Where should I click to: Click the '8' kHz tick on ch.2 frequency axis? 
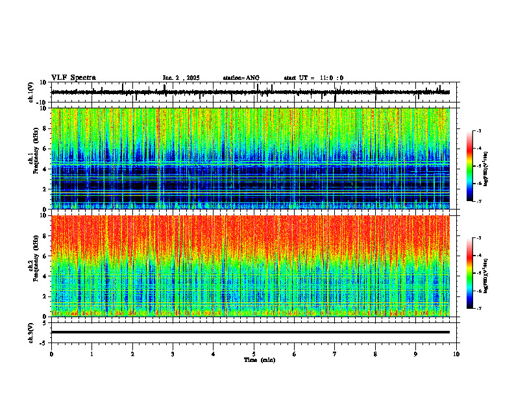(x=45, y=236)
